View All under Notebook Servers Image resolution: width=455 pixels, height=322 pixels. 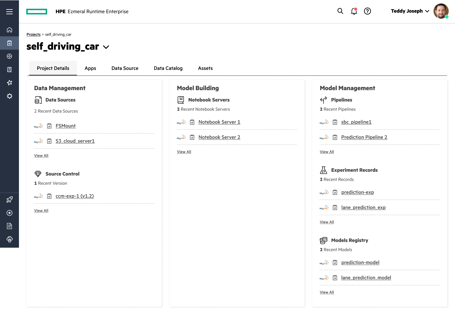click(184, 152)
